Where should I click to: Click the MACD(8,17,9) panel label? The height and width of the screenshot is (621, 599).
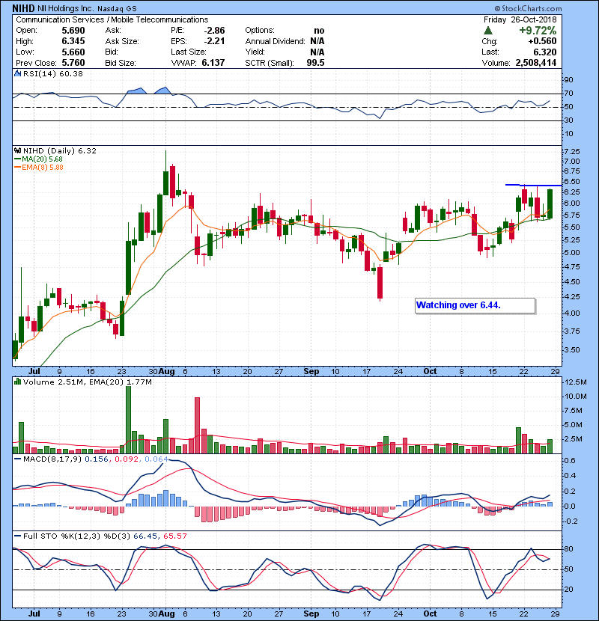[x=52, y=459]
